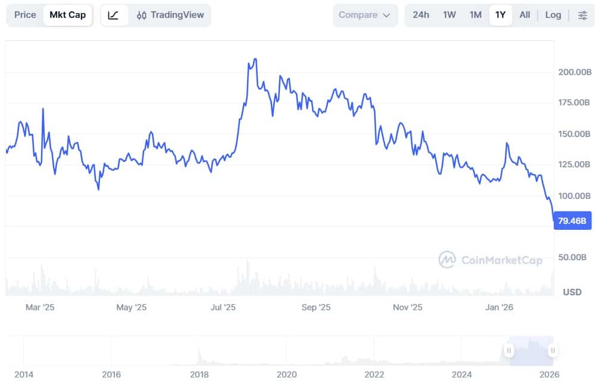Select the Mkt Cap view
This screenshot has height=387, width=596.
67,15
